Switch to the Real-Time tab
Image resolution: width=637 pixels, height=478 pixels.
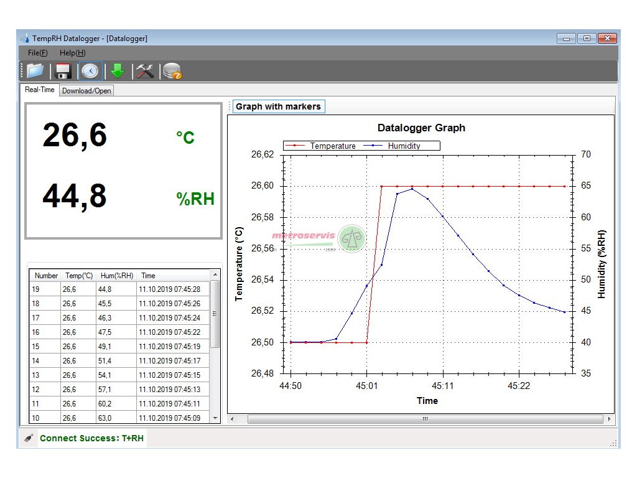tap(39, 90)
